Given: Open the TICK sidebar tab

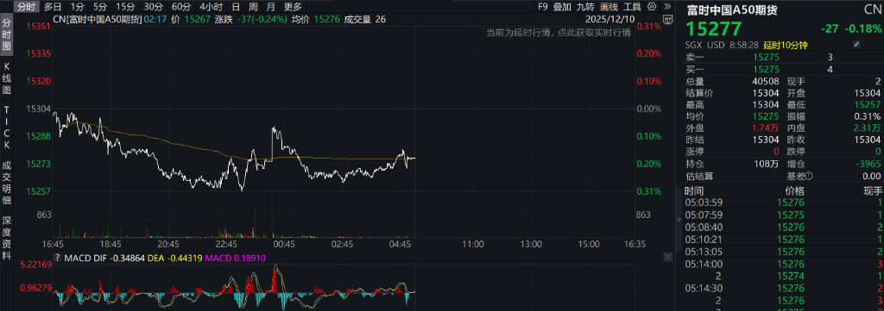Looking at the screenshot, I should tap(7, 128).
